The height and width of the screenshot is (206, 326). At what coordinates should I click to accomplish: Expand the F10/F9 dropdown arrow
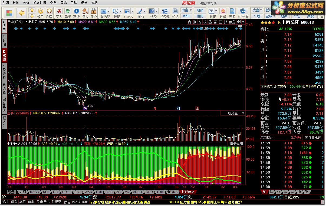132,12
